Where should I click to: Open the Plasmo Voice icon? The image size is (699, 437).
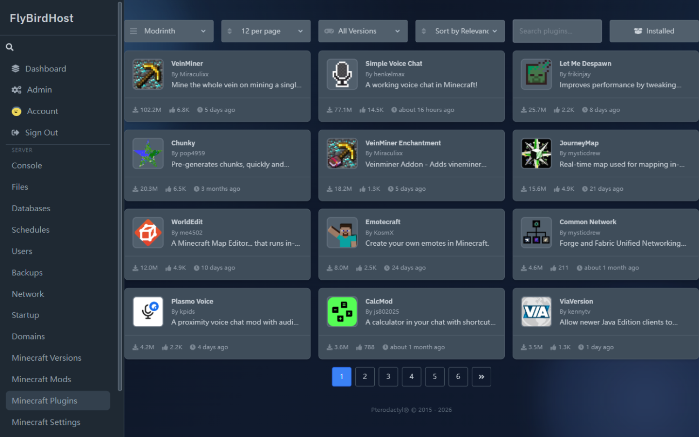pyautogui.click(x=148, y=312)
